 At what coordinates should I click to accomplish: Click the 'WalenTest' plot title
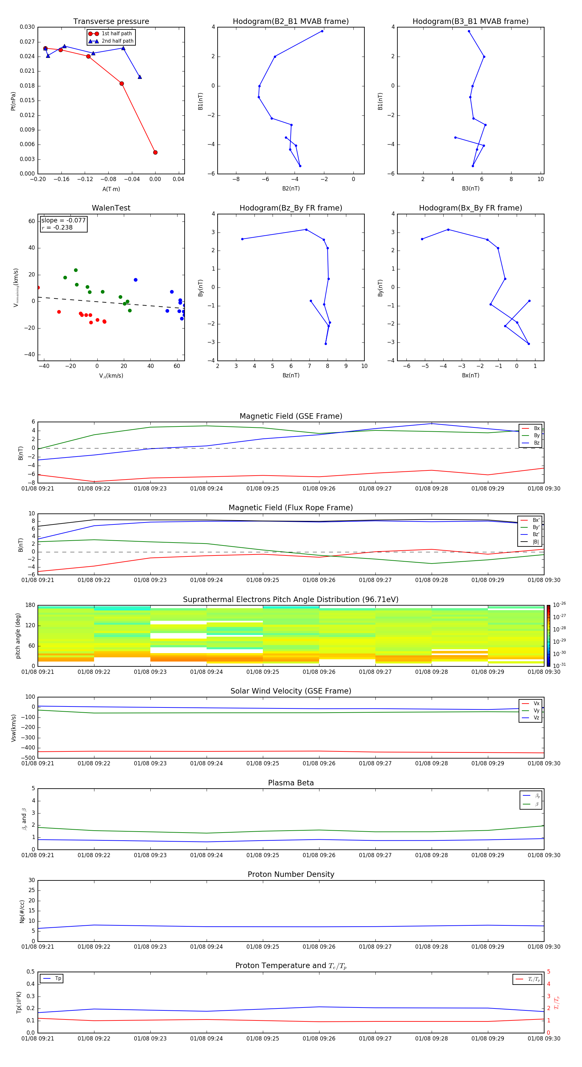click(111, 208)
